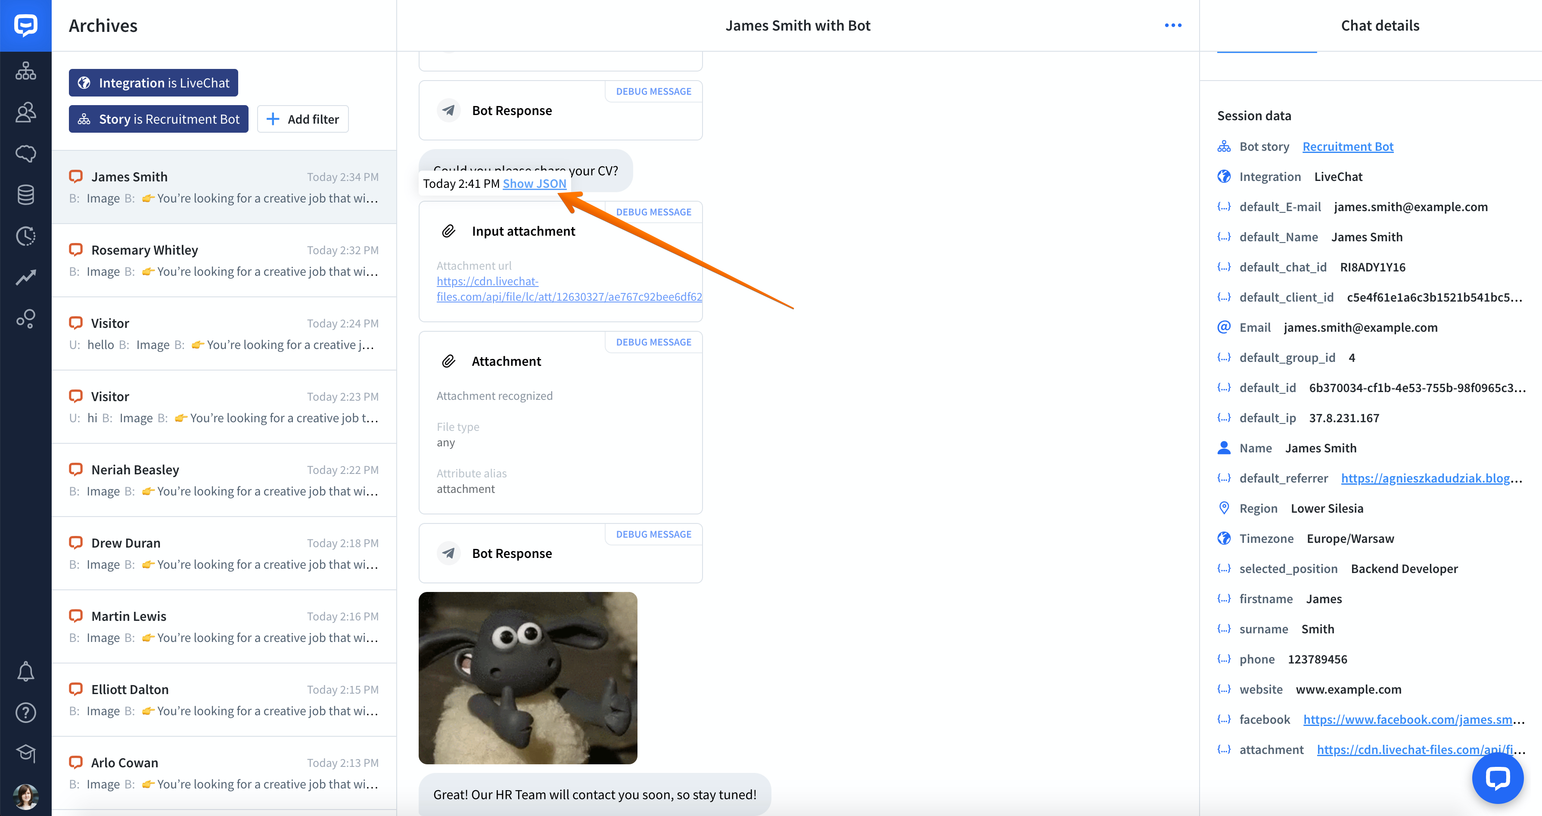
Task: Click the ChatBot logo icon
Action: 26,25
